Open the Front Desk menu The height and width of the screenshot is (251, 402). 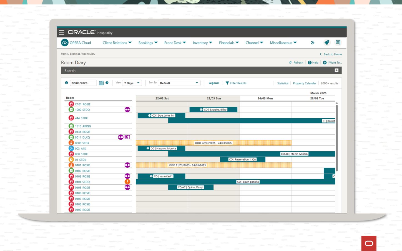(x=175, y=43)
